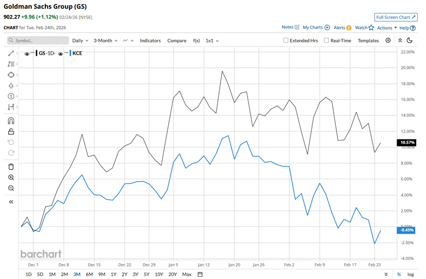Enable the magnet snap tool
Screen dimensions: 426x279
pyautogui.click(x=11, y=121)
